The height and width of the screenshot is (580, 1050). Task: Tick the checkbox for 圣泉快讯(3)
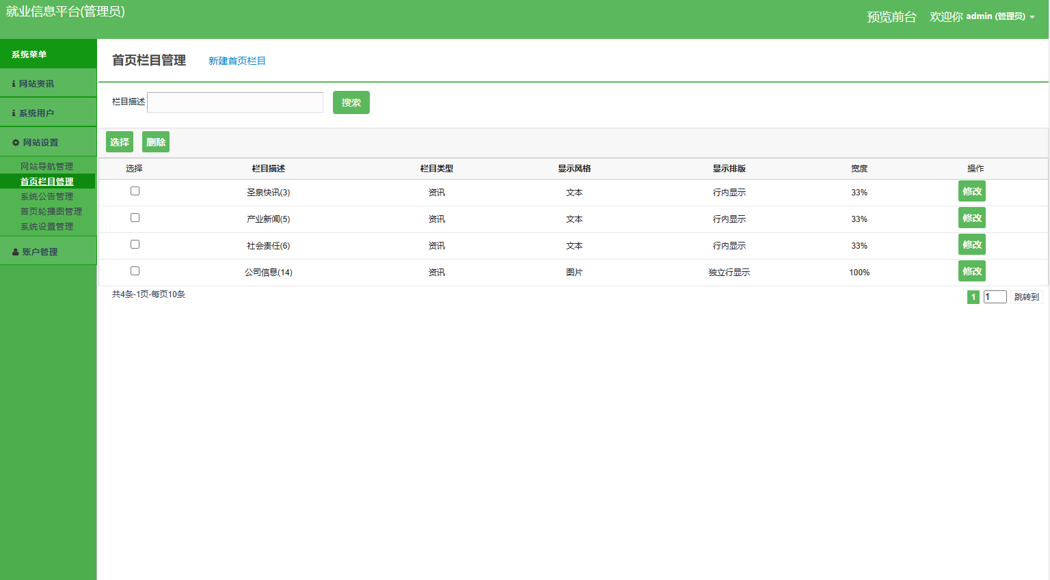click(135, 191)
